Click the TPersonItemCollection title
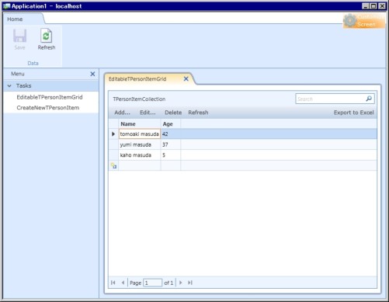This screenshot has height=302, width=389. point(139,99)
